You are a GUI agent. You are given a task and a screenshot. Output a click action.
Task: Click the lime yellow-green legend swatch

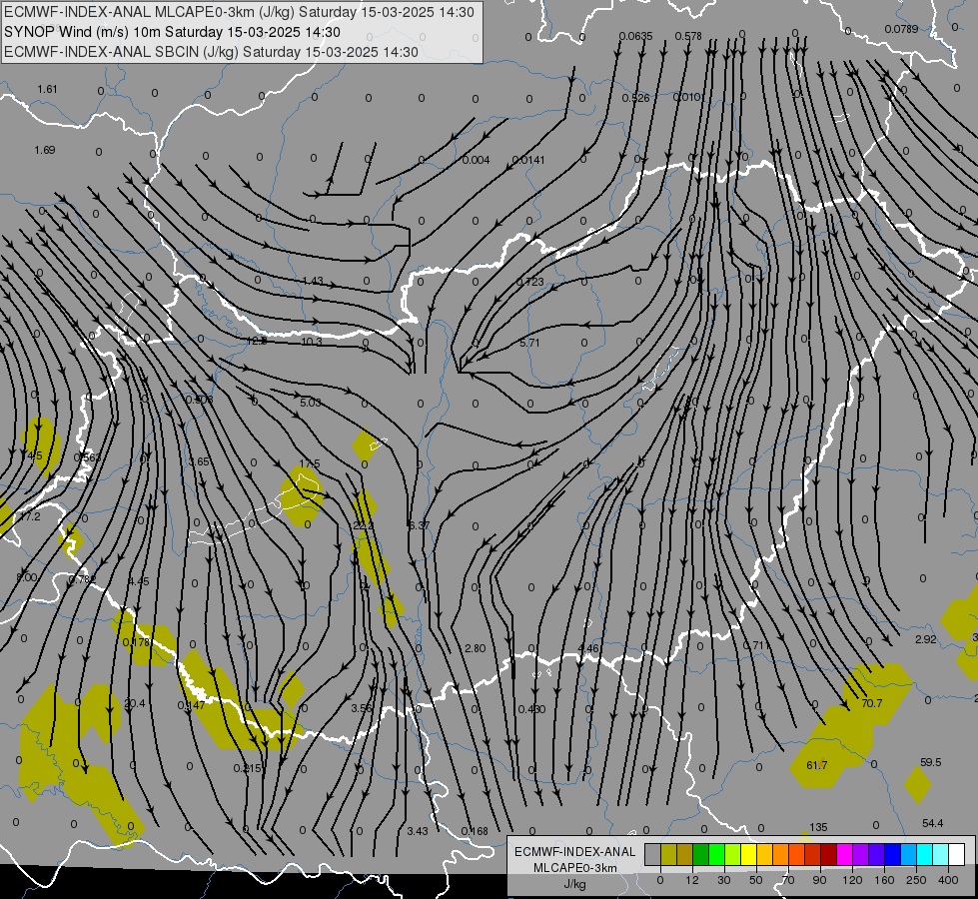tap(732, 855)
